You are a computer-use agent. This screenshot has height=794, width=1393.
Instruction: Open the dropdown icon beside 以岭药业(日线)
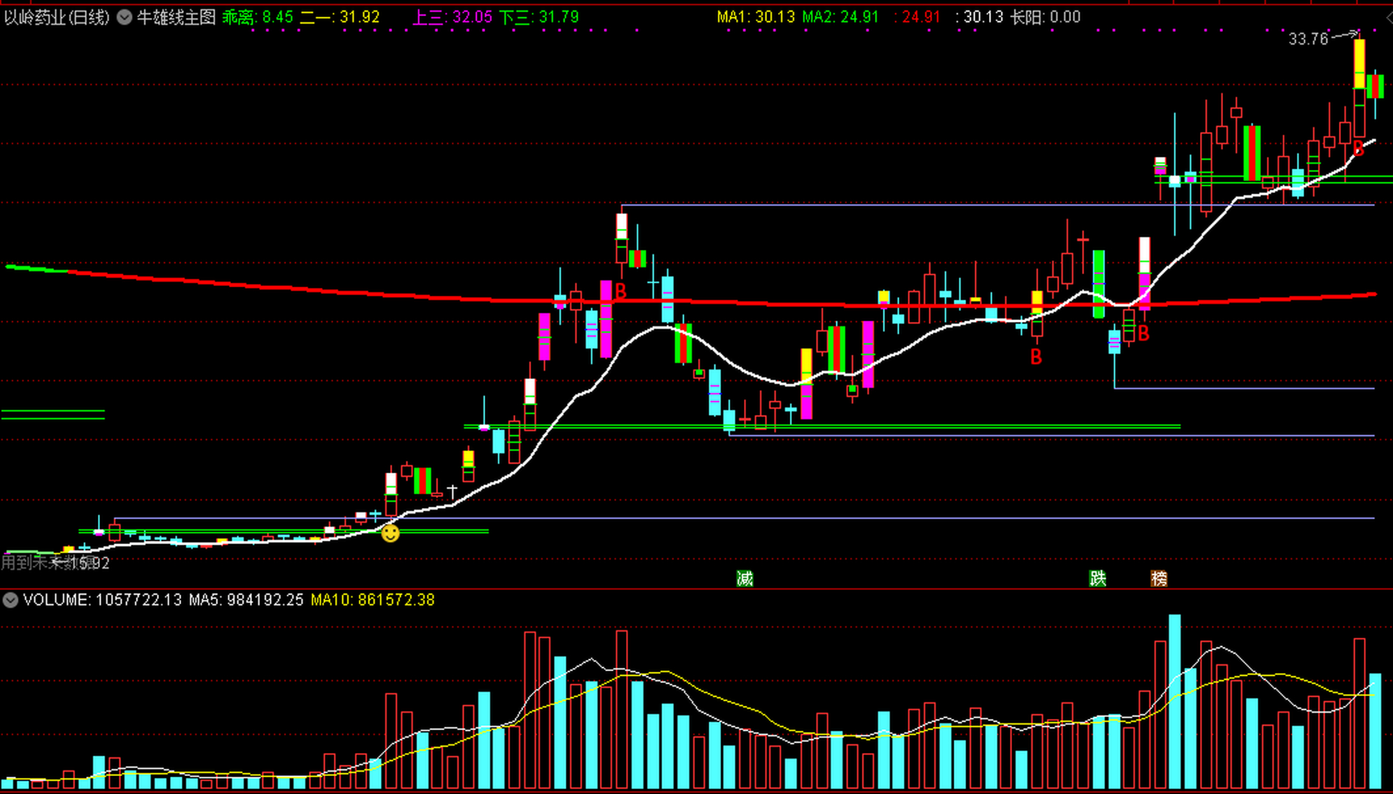click(x=125, y=17)
